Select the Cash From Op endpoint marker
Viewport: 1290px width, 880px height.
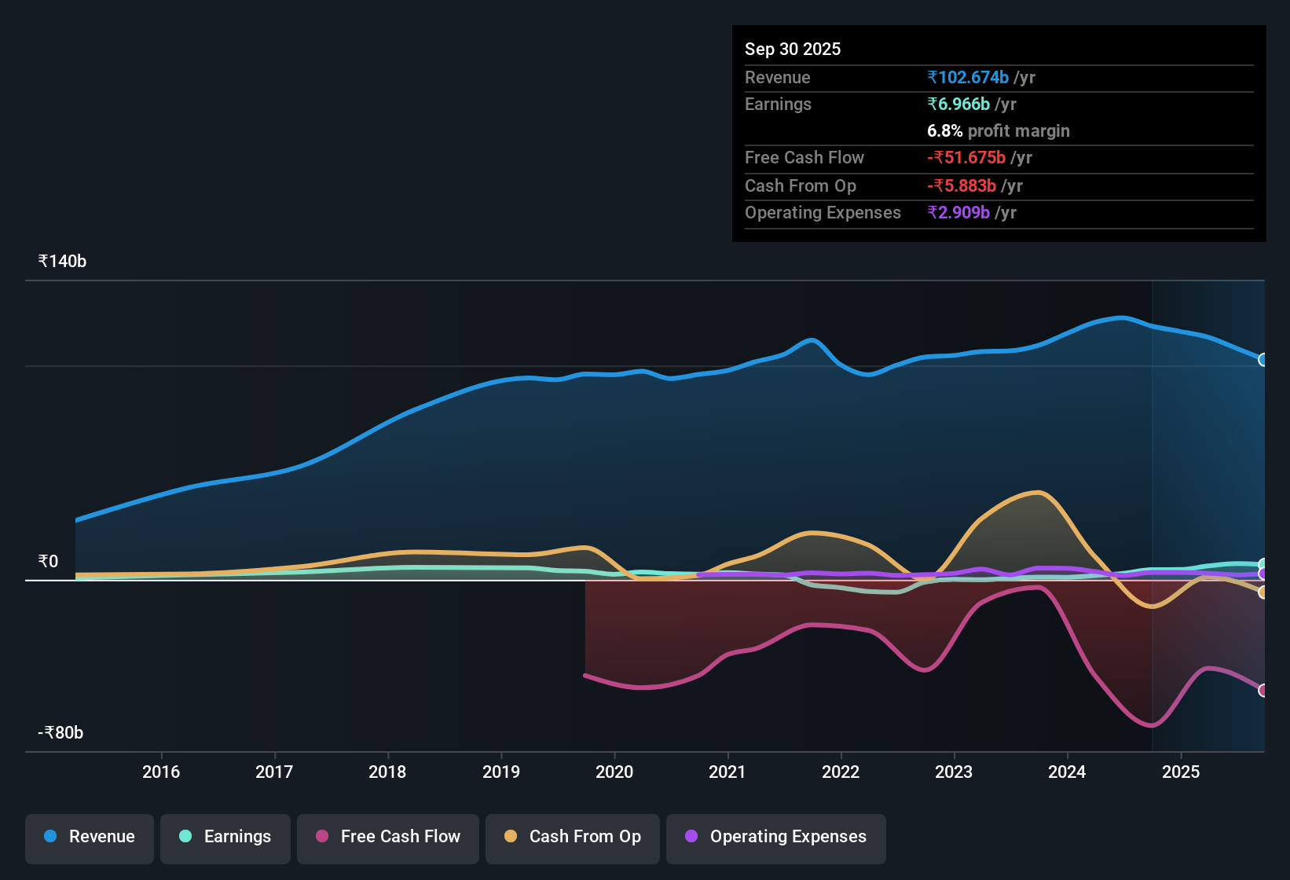[x=1264, y=592]
